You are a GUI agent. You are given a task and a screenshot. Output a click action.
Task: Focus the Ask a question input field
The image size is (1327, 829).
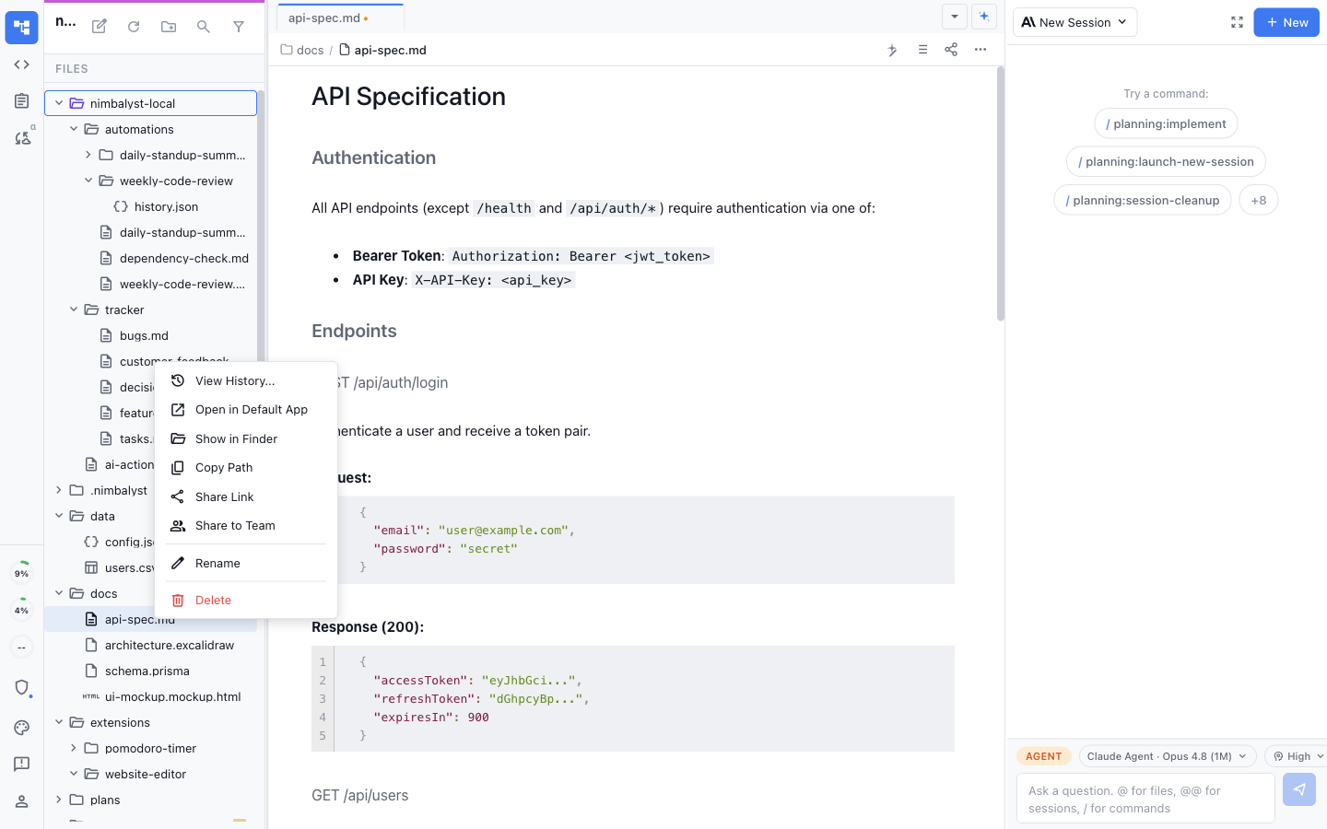point(1145,799)
